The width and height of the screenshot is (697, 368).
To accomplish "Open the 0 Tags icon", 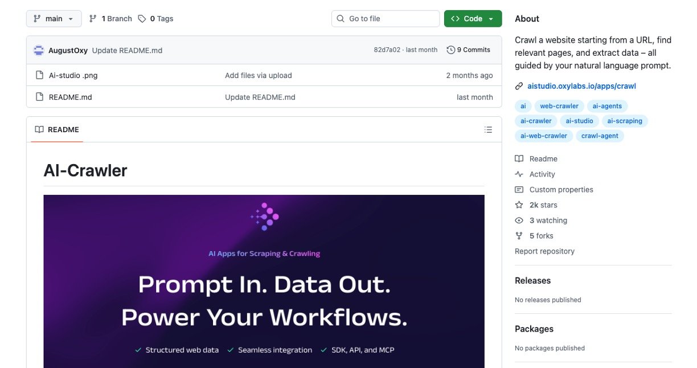I will 141,18.
